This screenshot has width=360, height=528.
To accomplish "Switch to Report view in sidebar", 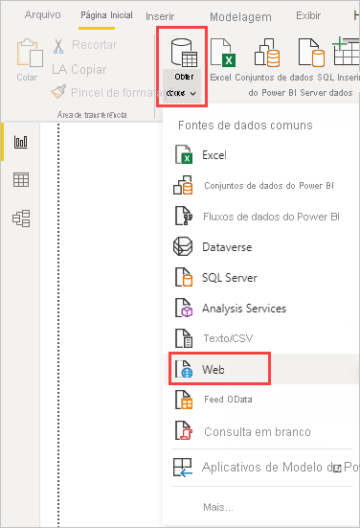I will point(21,142).
